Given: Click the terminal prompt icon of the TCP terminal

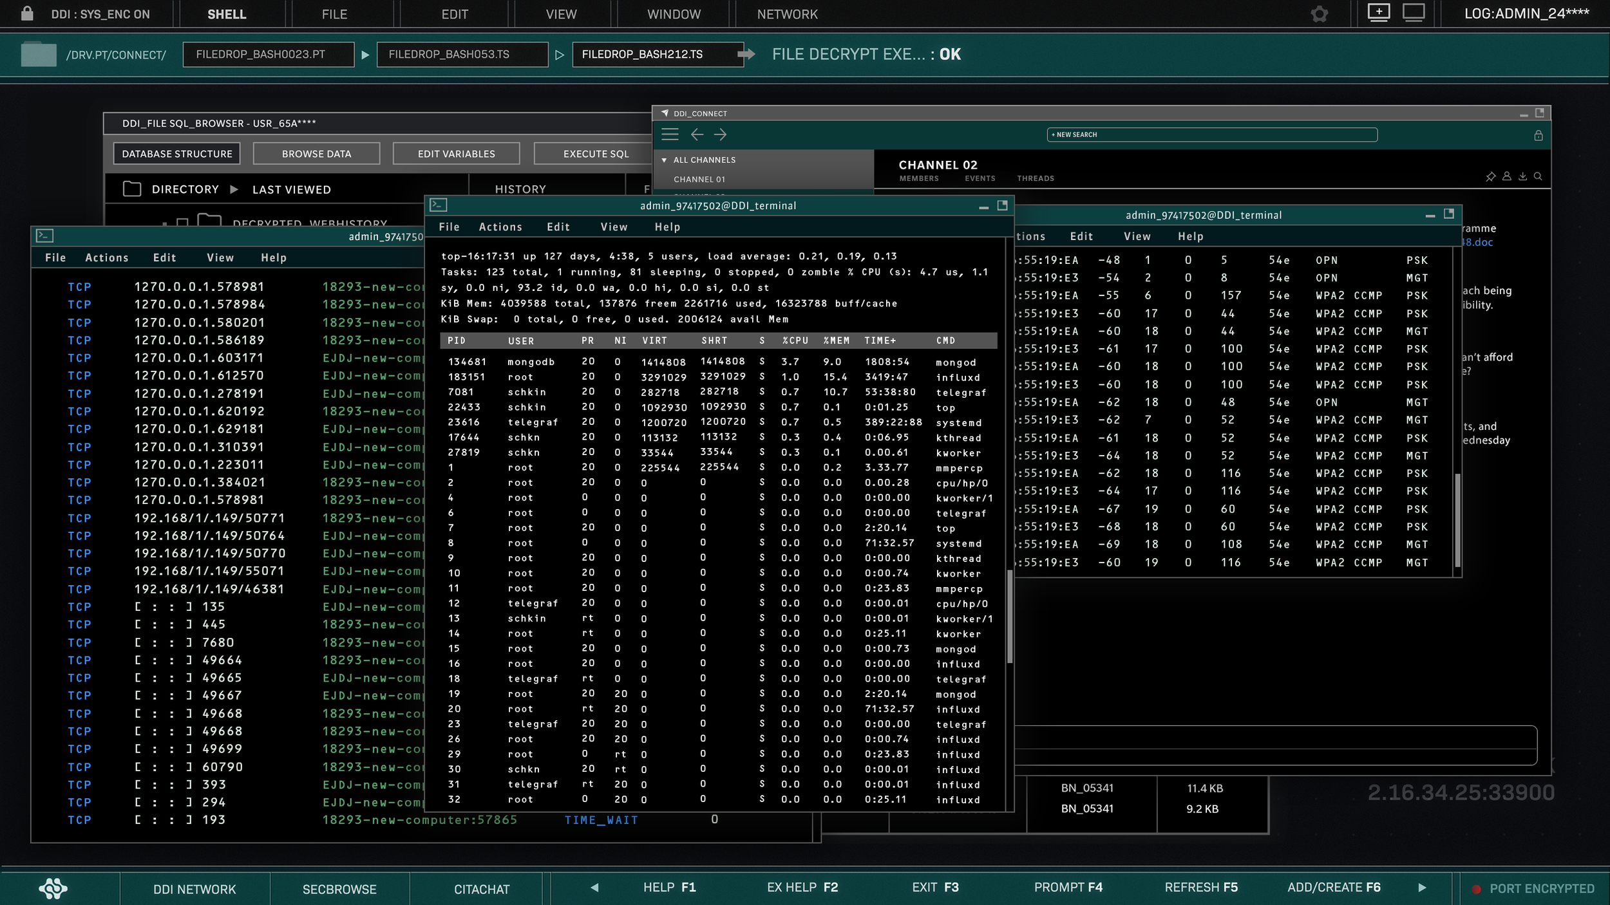Looking at the screenshot, I should coord(44,236).
